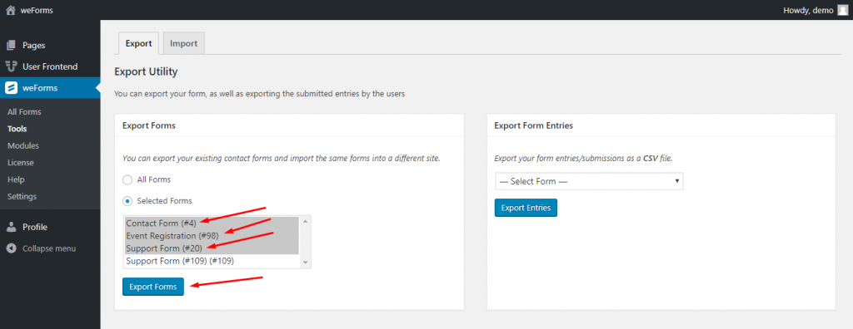Viewport: 853px width, 329px height.
Task: Select Support Form (#109) in list
Action: [212, 261]
